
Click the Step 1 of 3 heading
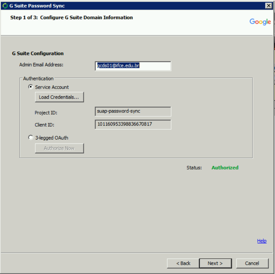(71, 17)
